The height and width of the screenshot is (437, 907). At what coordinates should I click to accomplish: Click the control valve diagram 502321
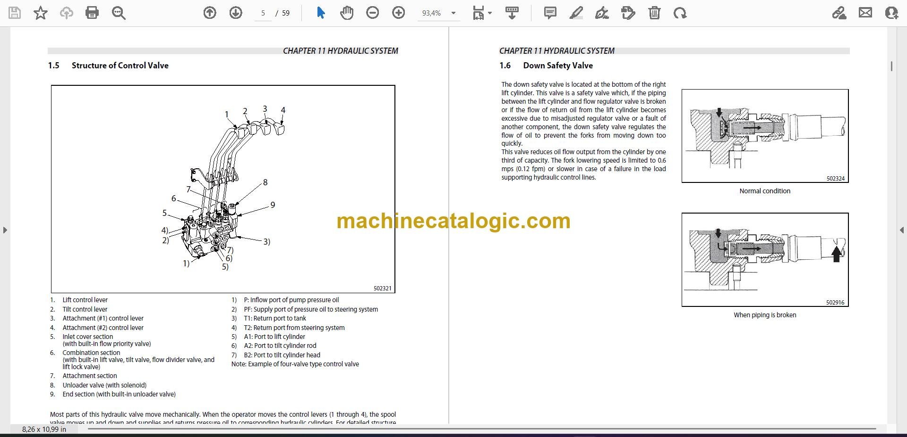coord(223,189)
